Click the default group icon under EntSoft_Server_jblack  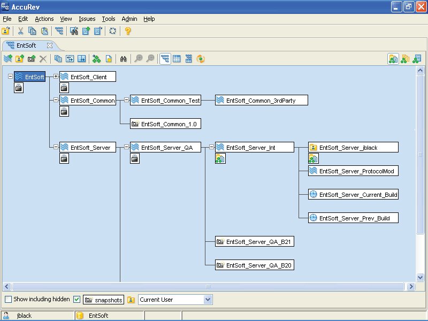point(314,158)
